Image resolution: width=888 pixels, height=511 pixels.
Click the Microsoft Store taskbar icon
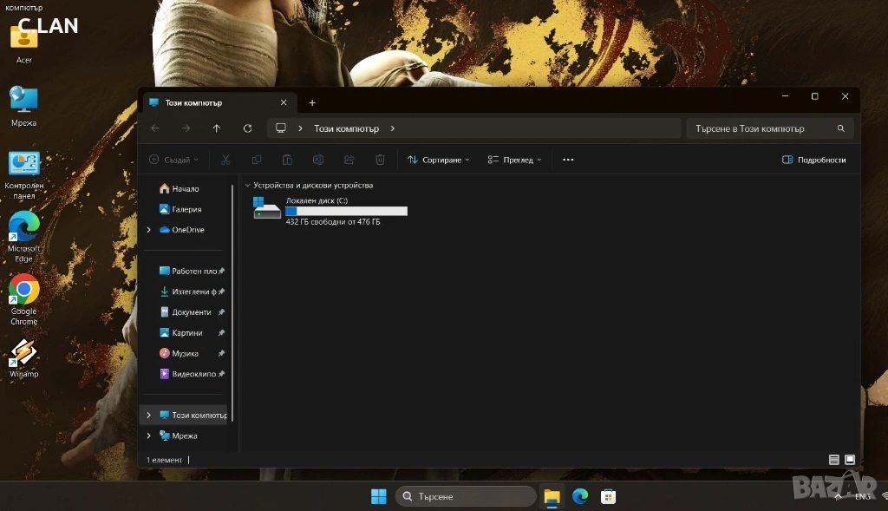click(x=609, y=496)
